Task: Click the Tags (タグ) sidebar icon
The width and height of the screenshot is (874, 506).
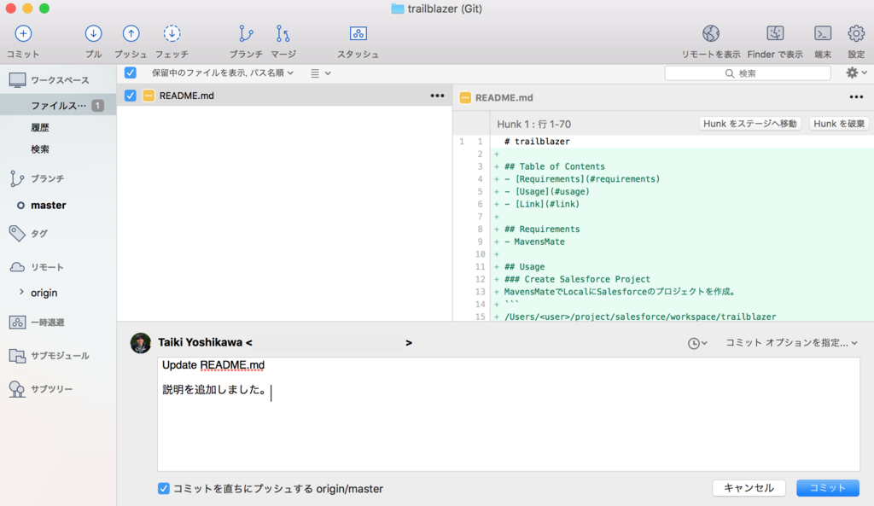Action: (x=17, y=234)
